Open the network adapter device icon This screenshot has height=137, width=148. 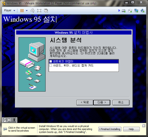click(136, 11)
